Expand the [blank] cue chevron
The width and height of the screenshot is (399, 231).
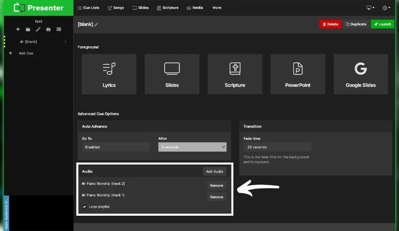(65, 42)
